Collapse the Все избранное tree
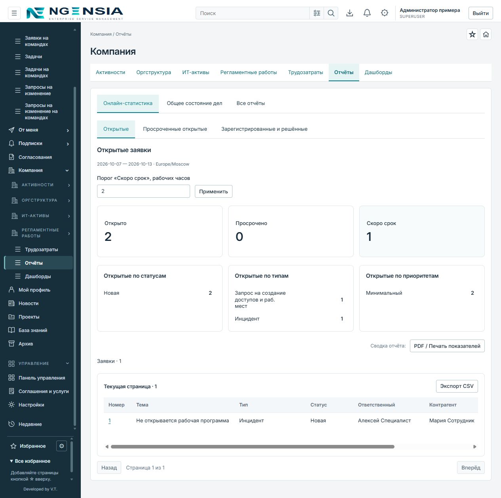Viewport: 501px width, 498px height. pos(30,461)
